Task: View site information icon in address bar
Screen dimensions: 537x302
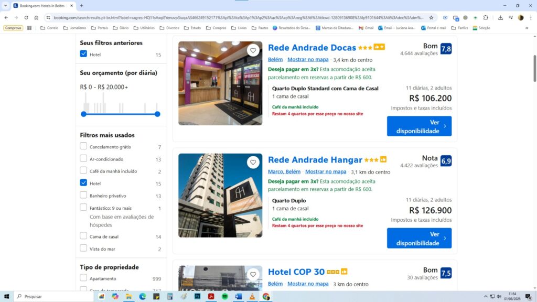Action: pos(48,17)
